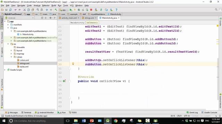Screen dimensions: 222x124
Task: Switch to strings.xml editor tab
Action: 89,18
